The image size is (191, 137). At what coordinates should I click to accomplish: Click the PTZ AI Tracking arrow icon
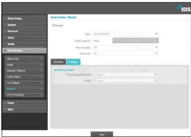[41, 95]
